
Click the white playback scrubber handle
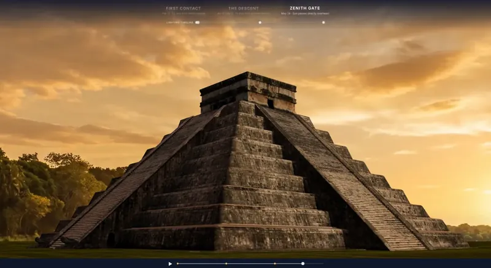pyautogui.click(x=303, y=264)
